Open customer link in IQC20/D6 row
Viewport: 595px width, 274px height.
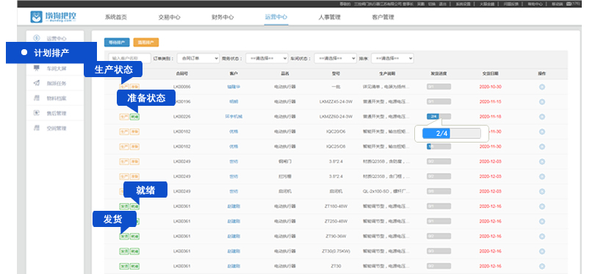[x=234, y=131]
